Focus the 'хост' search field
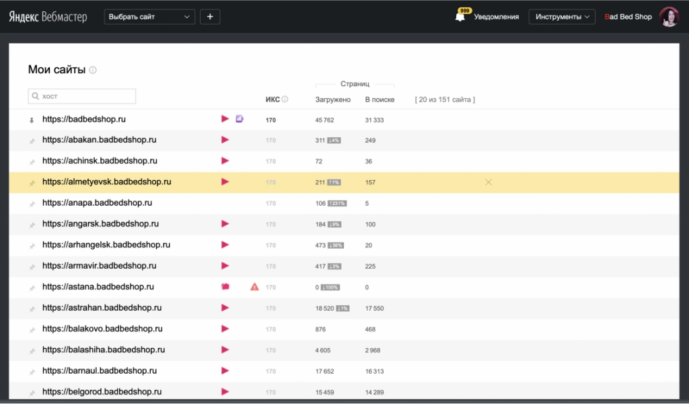 [x=81, y=96]
